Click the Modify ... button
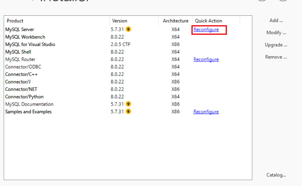Screen dimensions: 302x186 (276, 32)
